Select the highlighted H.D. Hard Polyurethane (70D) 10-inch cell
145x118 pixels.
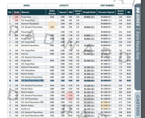[x=33, y=81]
